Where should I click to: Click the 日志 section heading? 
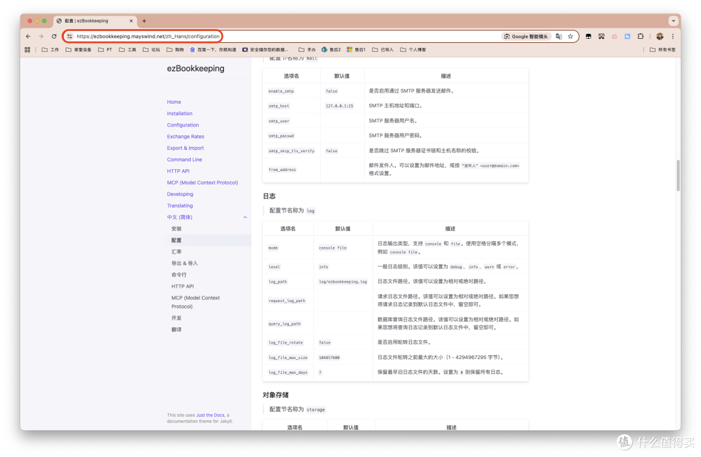pyautogui.click(x=269, y=196)
